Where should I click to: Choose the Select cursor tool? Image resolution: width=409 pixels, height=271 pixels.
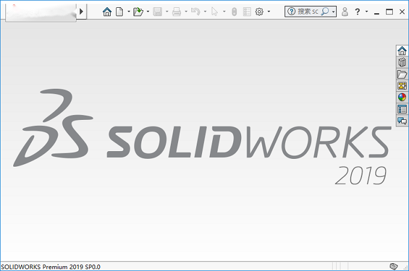point(215,12)
